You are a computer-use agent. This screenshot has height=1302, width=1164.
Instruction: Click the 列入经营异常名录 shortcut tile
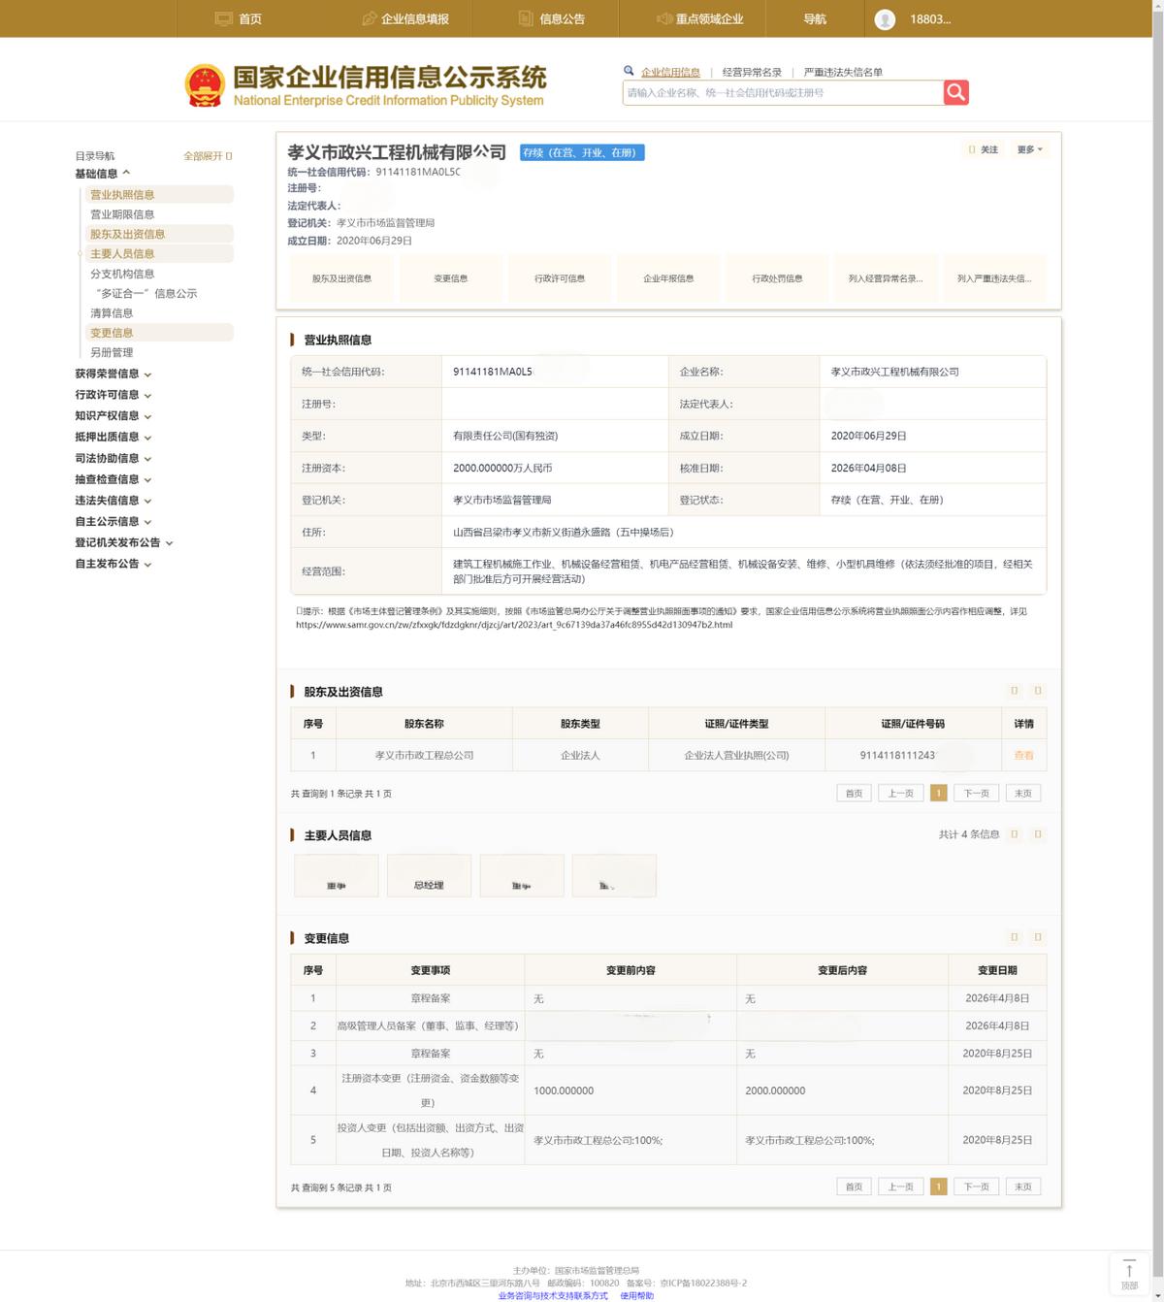(886, 278)
